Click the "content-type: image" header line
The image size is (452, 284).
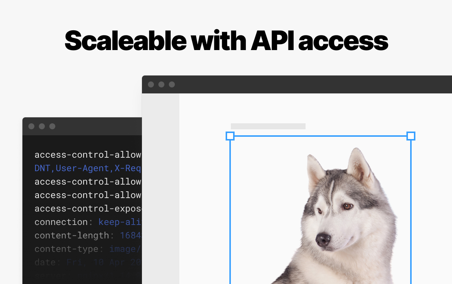[87, 249]
